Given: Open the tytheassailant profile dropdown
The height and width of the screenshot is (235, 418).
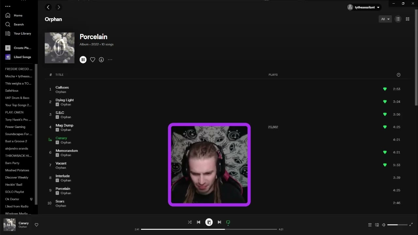Looking at the screenshot, I should 364,7.
